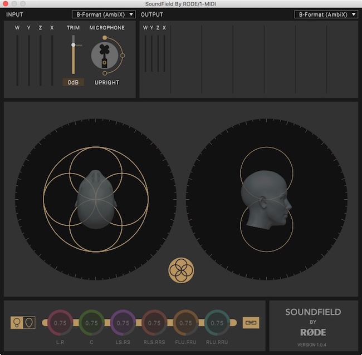This screenshot has height=355, width=362.
Task: Click the microphone orientation icon
Action: 105,55
